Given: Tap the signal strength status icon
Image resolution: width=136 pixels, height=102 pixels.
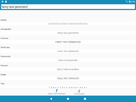Looking at the screenshot, I should [x=127, y=2].
